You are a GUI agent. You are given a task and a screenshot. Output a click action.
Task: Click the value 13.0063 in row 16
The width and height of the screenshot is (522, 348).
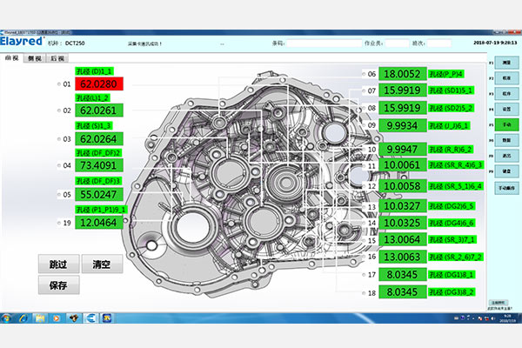(x=403, y=257)
